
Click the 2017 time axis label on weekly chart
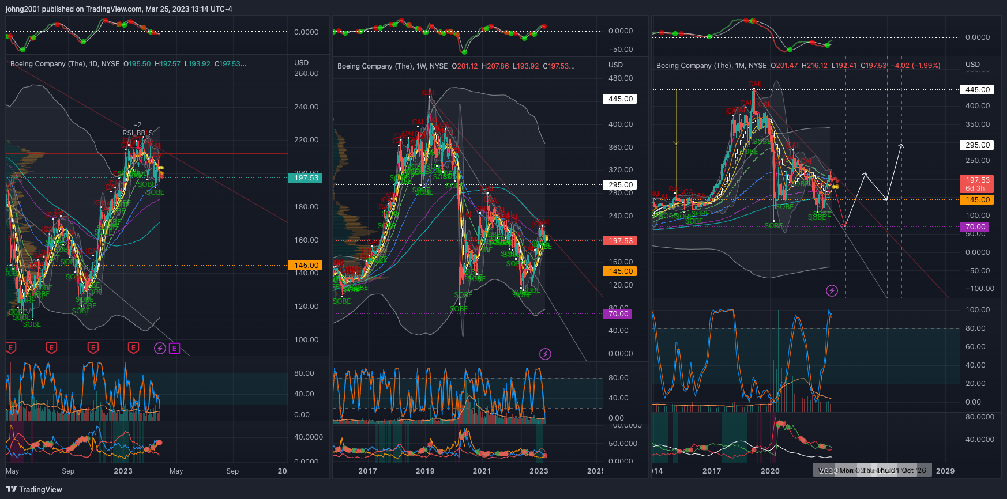(367, 471)
